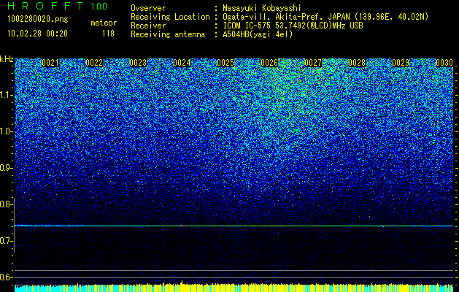Click the 0.9 frequency axis label
The image size is (459, 292).
tap(6, 168)
